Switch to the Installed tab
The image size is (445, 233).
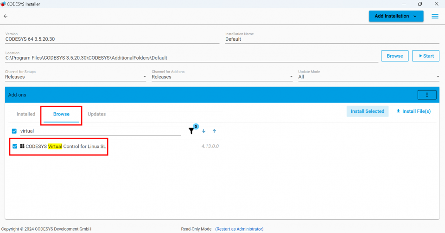click(26, 114)
